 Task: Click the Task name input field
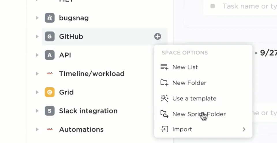[x=249, y=6]
